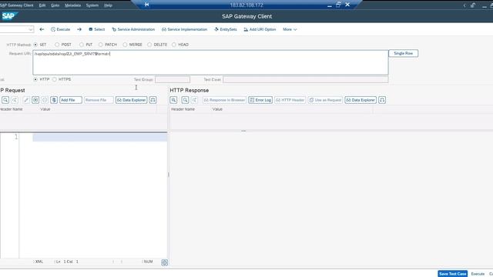Expand the More toolbar dropdown
This screenshot has width=493, height=277.
(290, 29)
